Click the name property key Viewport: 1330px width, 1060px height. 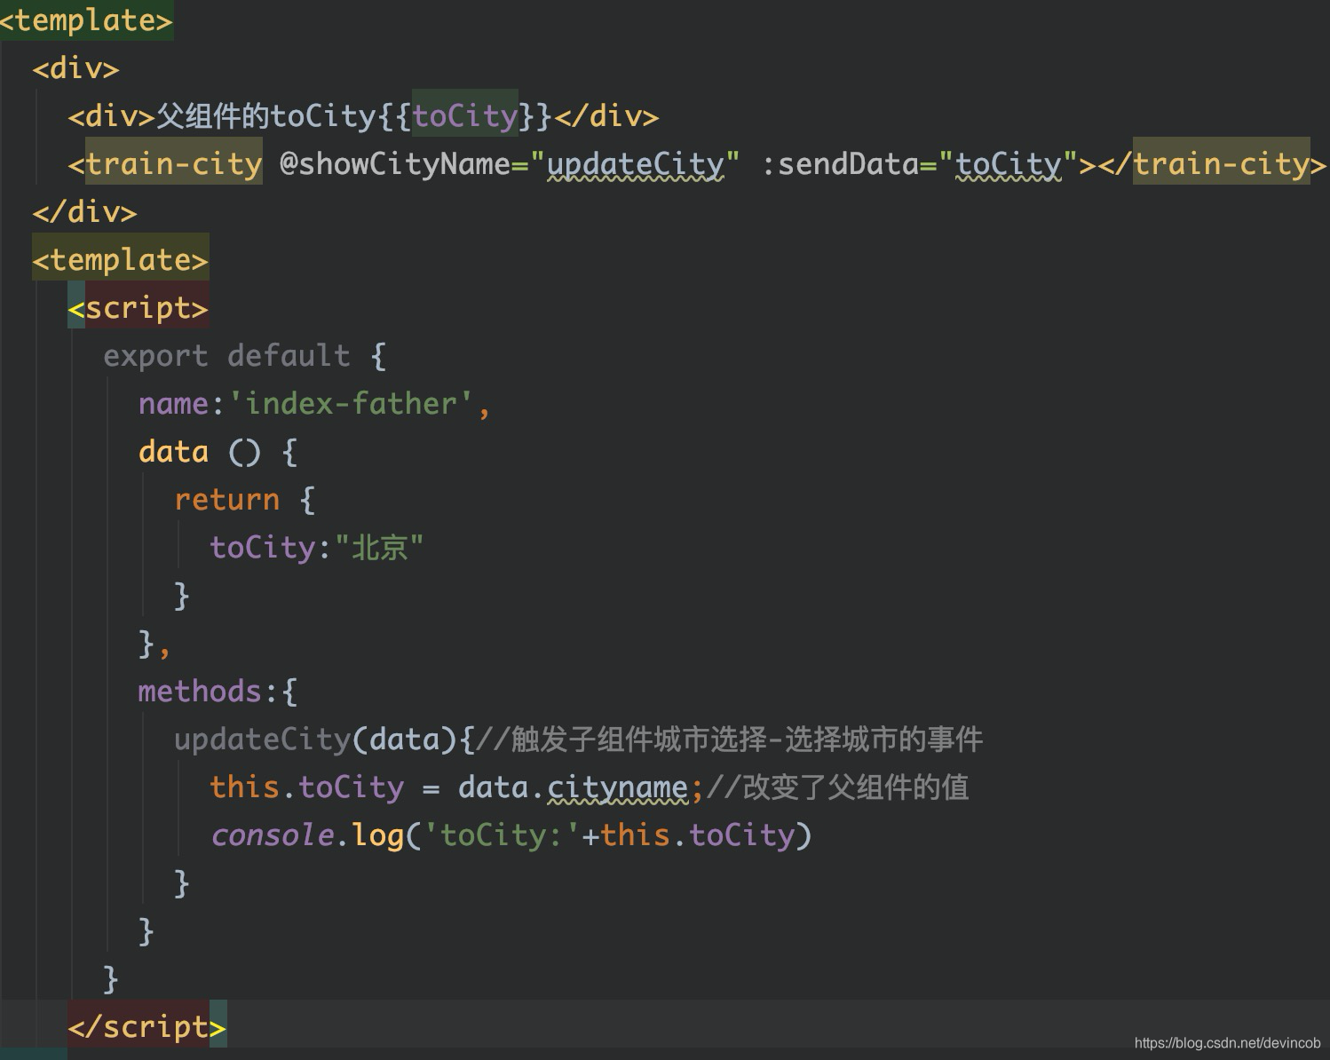173,404
